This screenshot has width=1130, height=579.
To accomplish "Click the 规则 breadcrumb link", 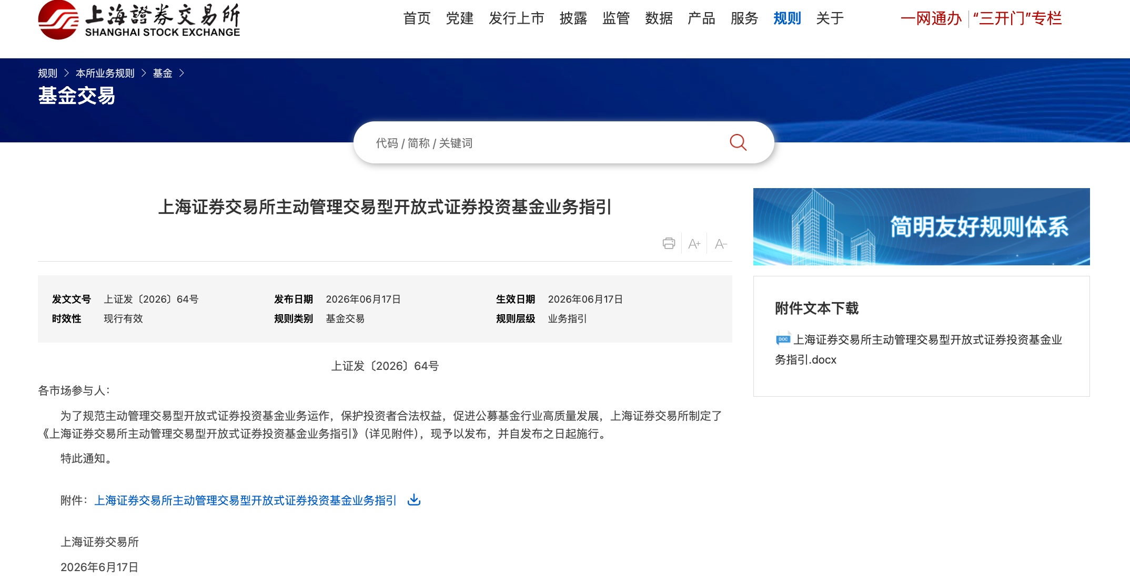I will 47,73.
